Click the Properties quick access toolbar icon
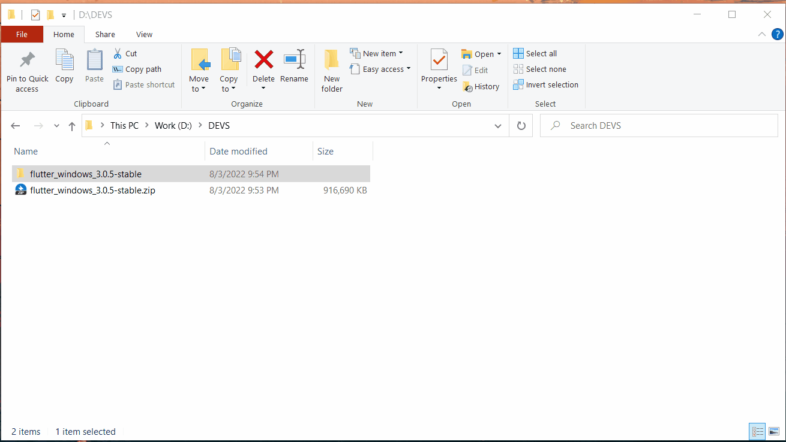 pos(35,15)
